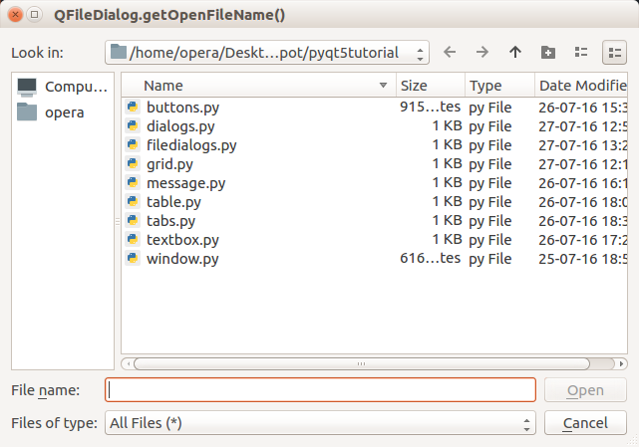
Task: Select the textbox.py file
Action: click(182, 239)
